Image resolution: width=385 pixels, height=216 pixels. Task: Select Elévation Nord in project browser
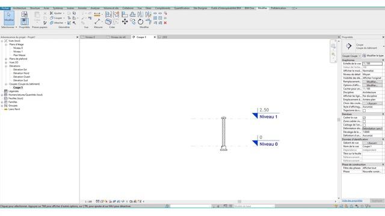click(21, 73)
